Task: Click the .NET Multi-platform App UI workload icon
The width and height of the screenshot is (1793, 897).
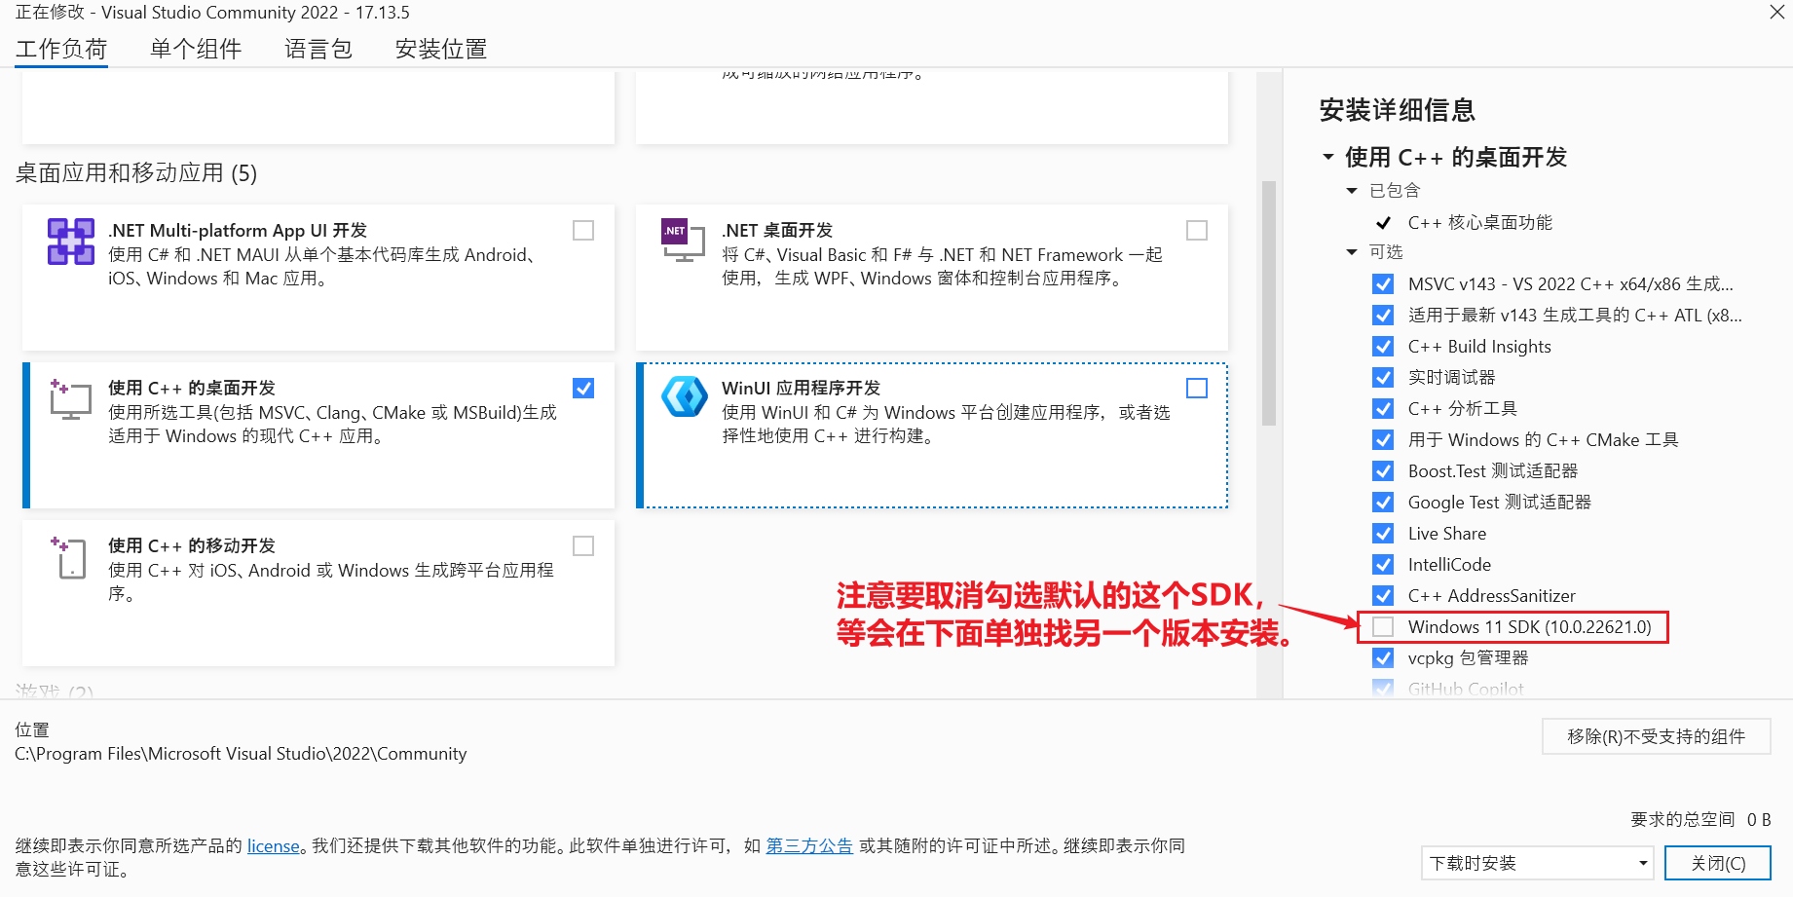Action: (x=71, y=242)
